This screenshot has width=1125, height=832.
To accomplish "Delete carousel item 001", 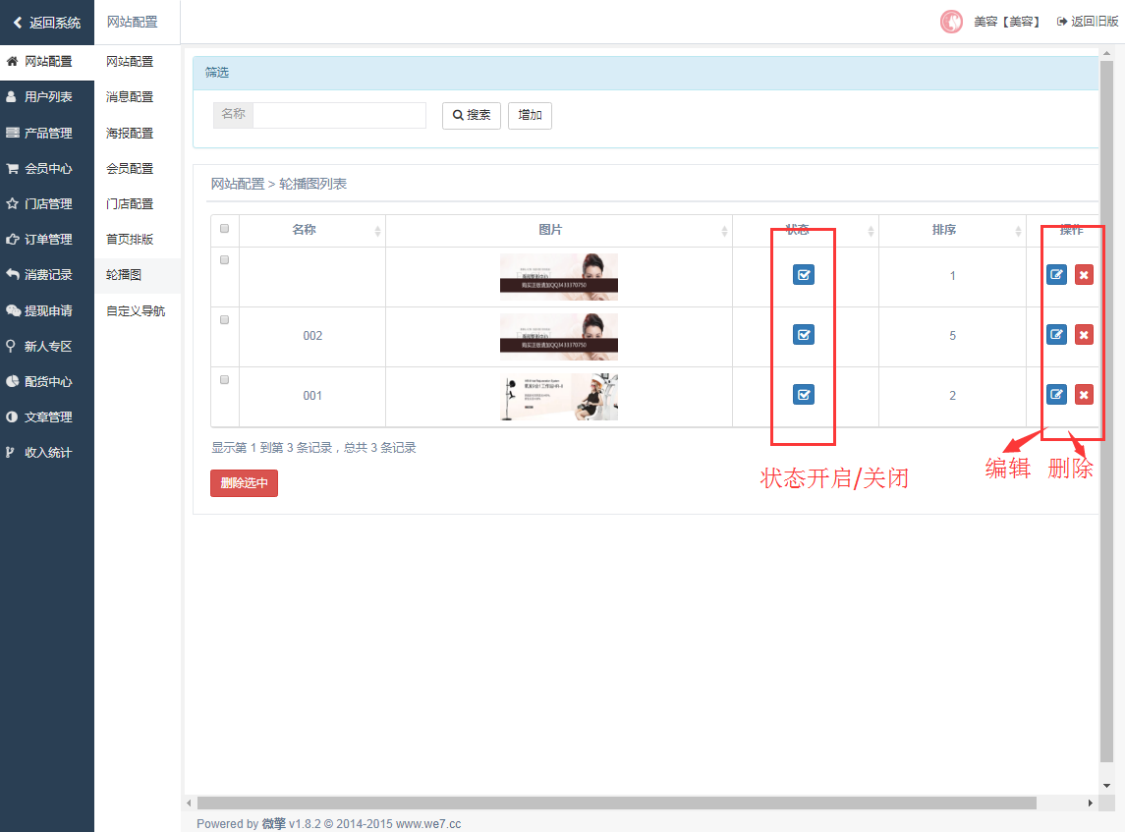I will [x=1084, y=395].
